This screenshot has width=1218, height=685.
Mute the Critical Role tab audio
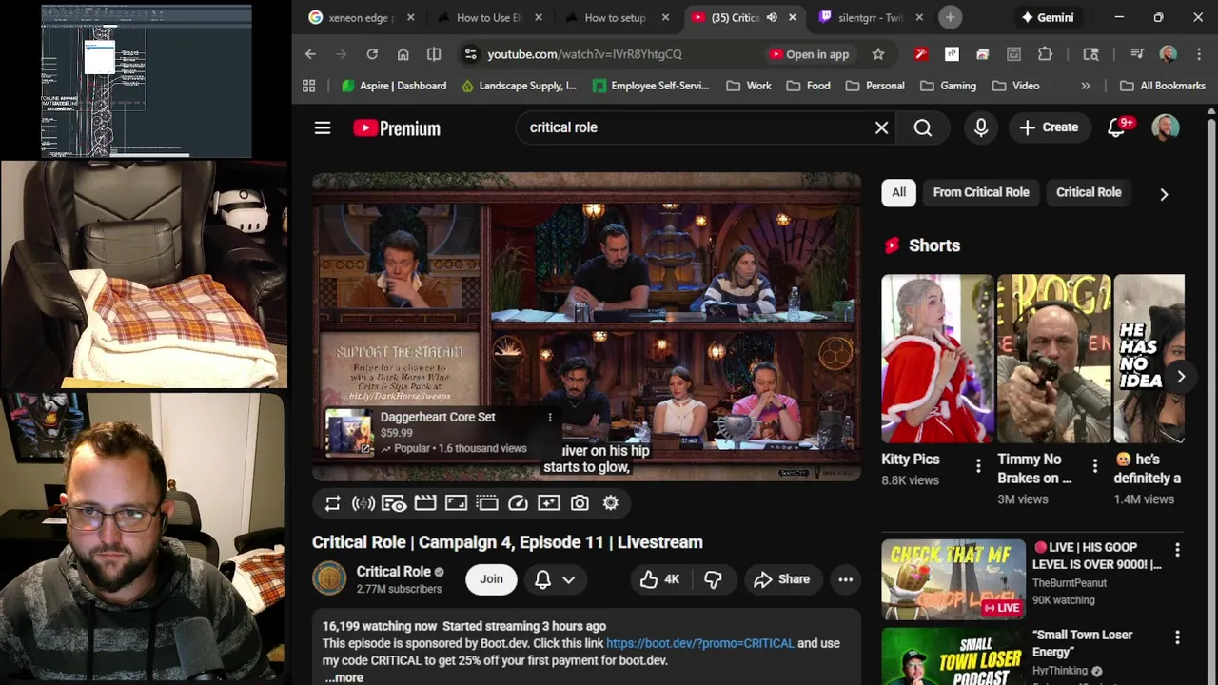(772, 17)
